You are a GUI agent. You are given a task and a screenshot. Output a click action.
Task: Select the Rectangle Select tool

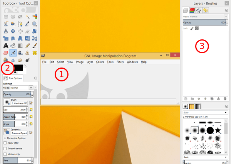pos(6,17)
